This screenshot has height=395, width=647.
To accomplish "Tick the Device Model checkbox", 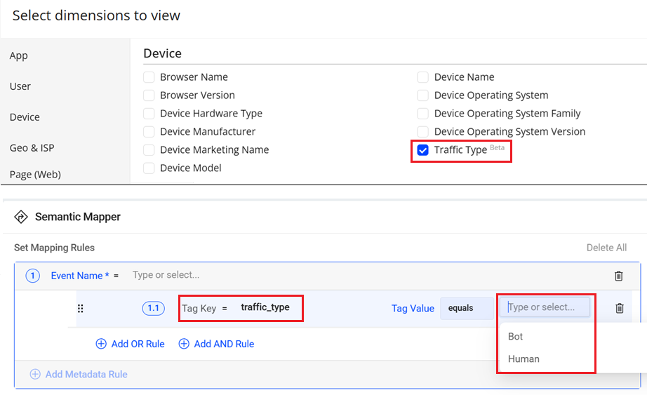I will [149, 168].
